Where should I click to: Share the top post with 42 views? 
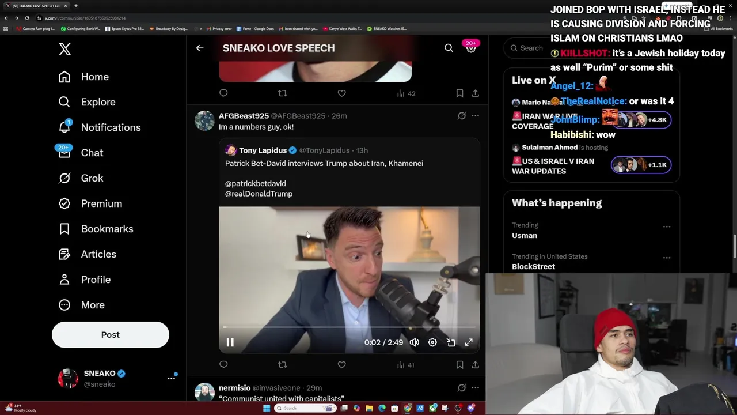coord(475,93)
